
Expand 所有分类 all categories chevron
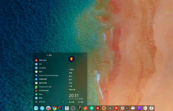[63, 102]
